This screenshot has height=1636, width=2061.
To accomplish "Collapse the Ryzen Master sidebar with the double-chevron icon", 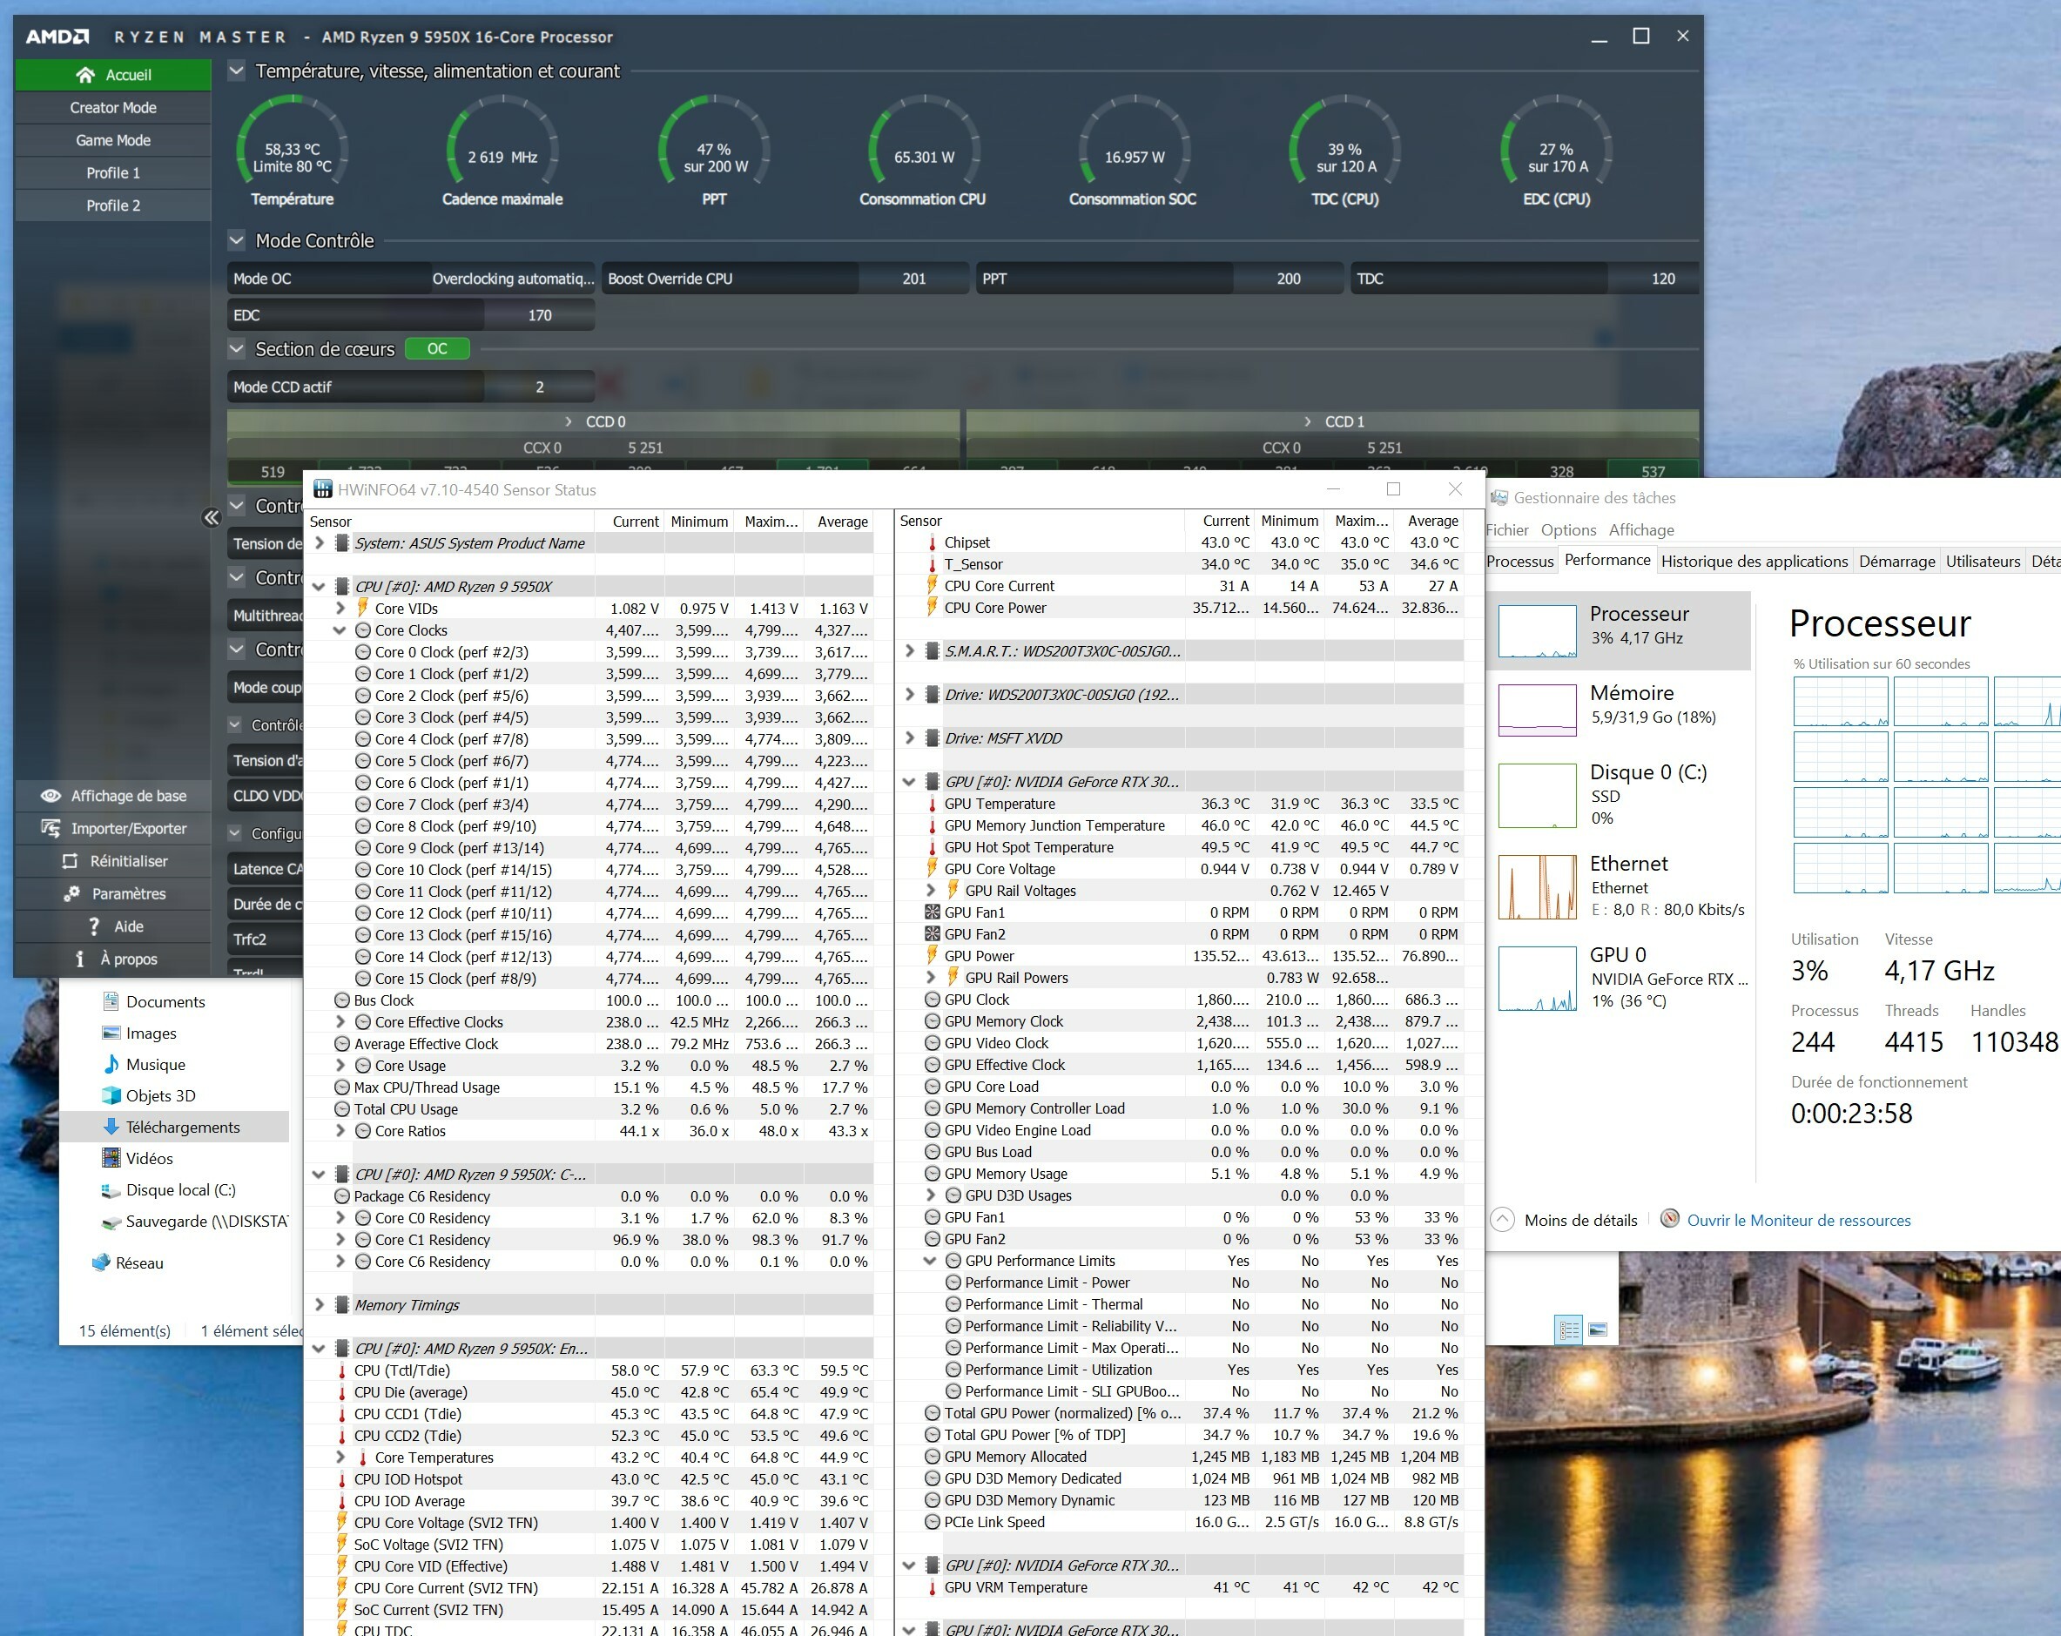I will pyautogui.click(x=212, y=518).
